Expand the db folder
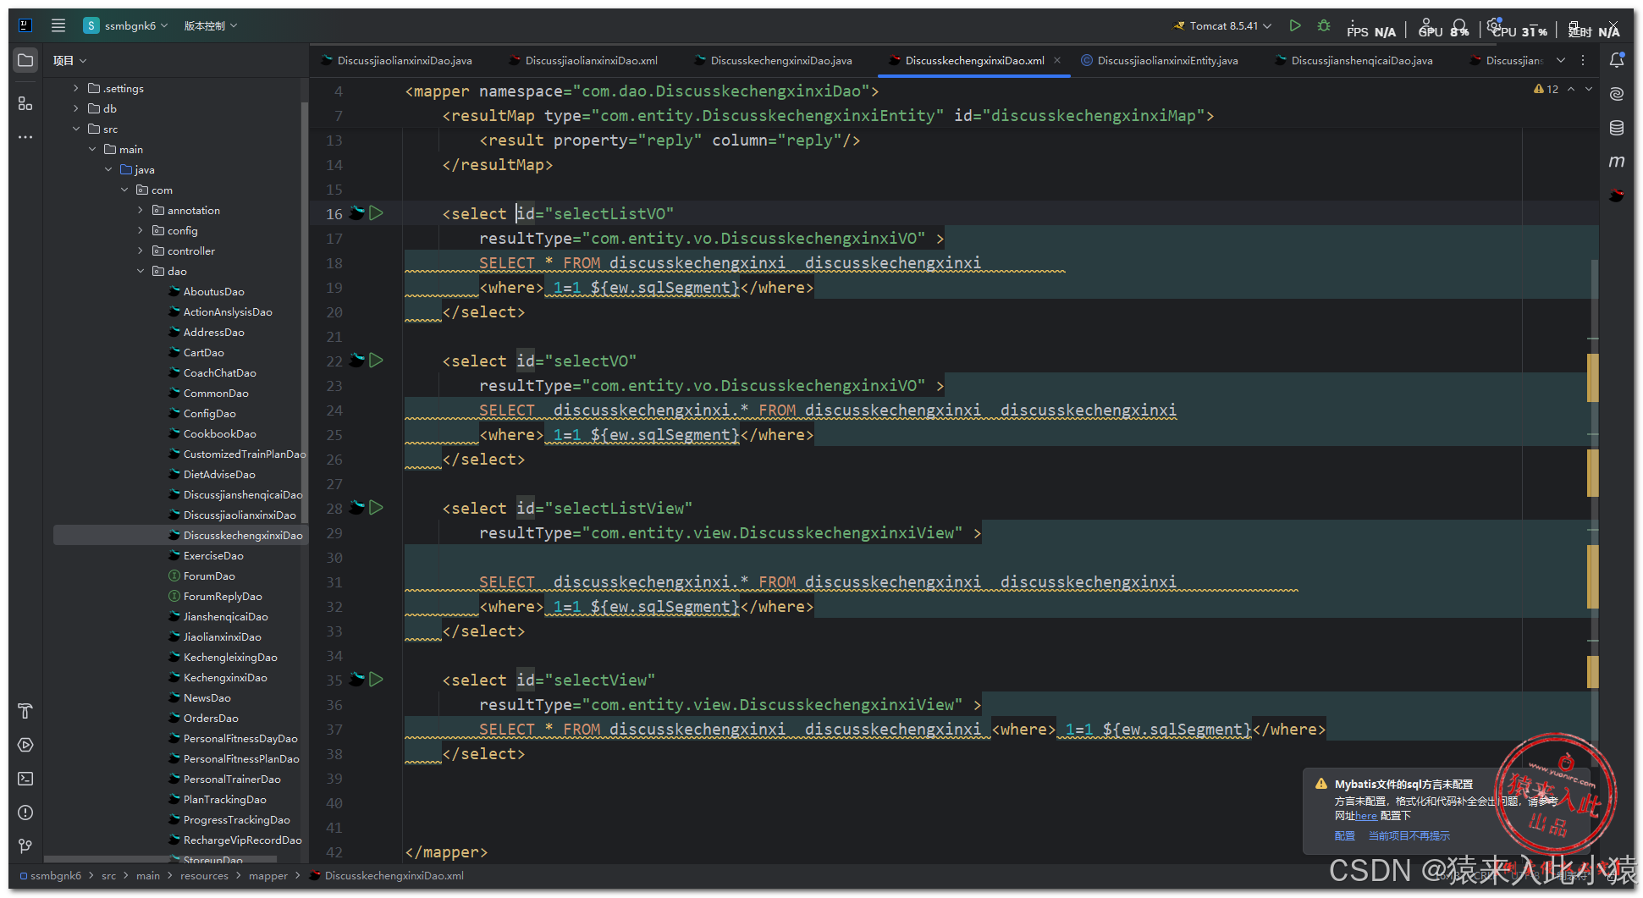The width and height of the screenshot is (1643, 898). (x=76, y=108)
